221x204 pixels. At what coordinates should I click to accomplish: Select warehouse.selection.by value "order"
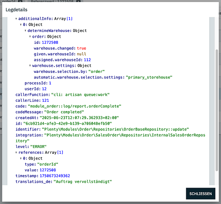tap(96, 72)
